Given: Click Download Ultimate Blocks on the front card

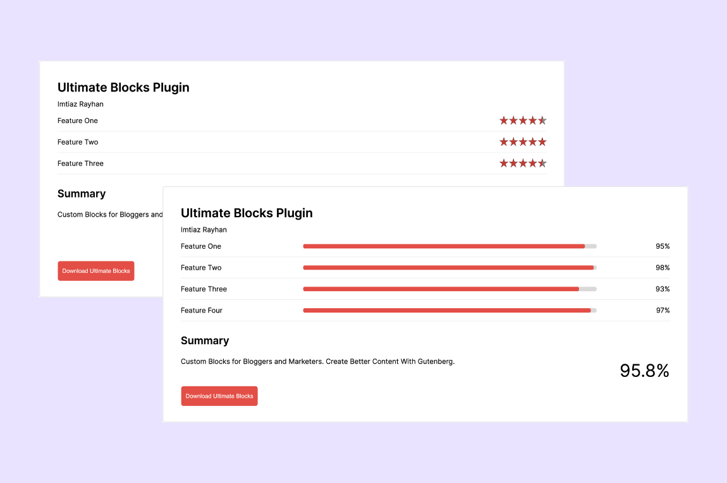Looking at the screenshot, I should coord(219,396).
